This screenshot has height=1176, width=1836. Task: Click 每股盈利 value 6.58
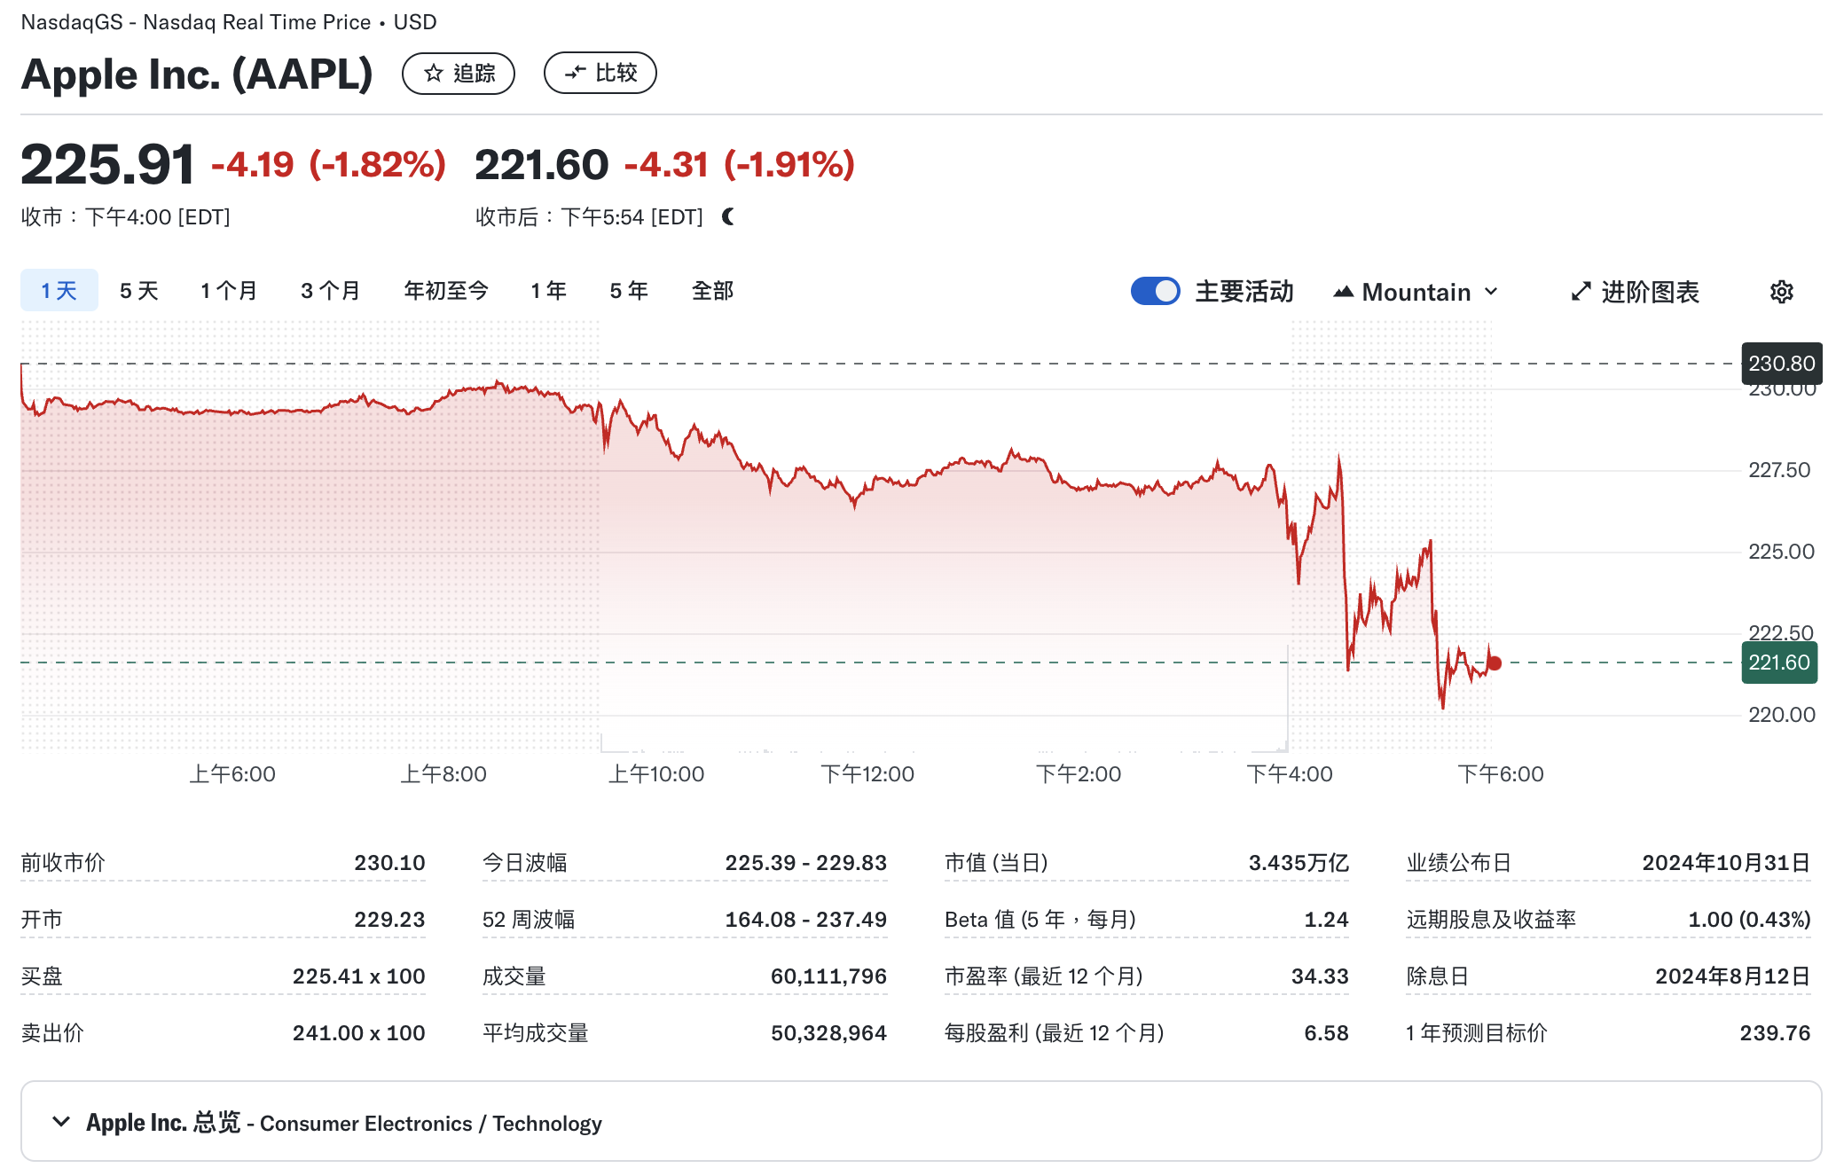point(1326,1033)
